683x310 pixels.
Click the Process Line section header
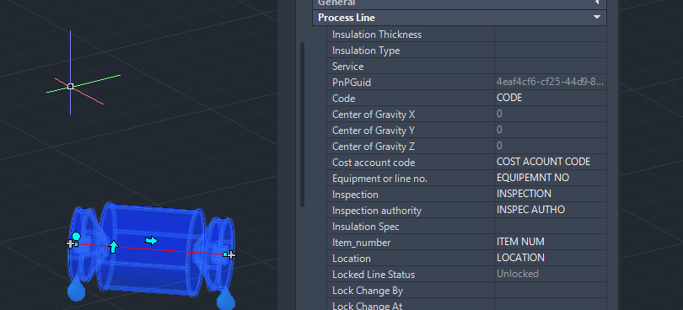(x=460, y=18)
